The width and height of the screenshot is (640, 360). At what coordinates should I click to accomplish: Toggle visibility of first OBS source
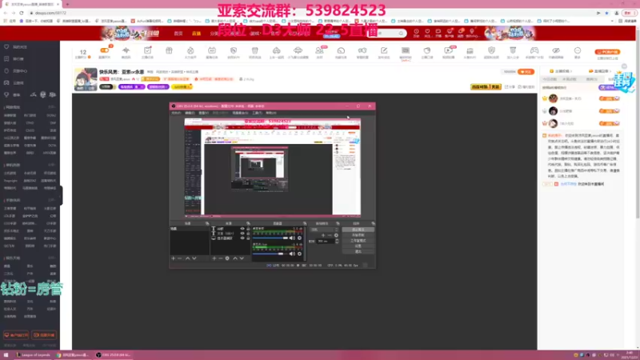242,229
